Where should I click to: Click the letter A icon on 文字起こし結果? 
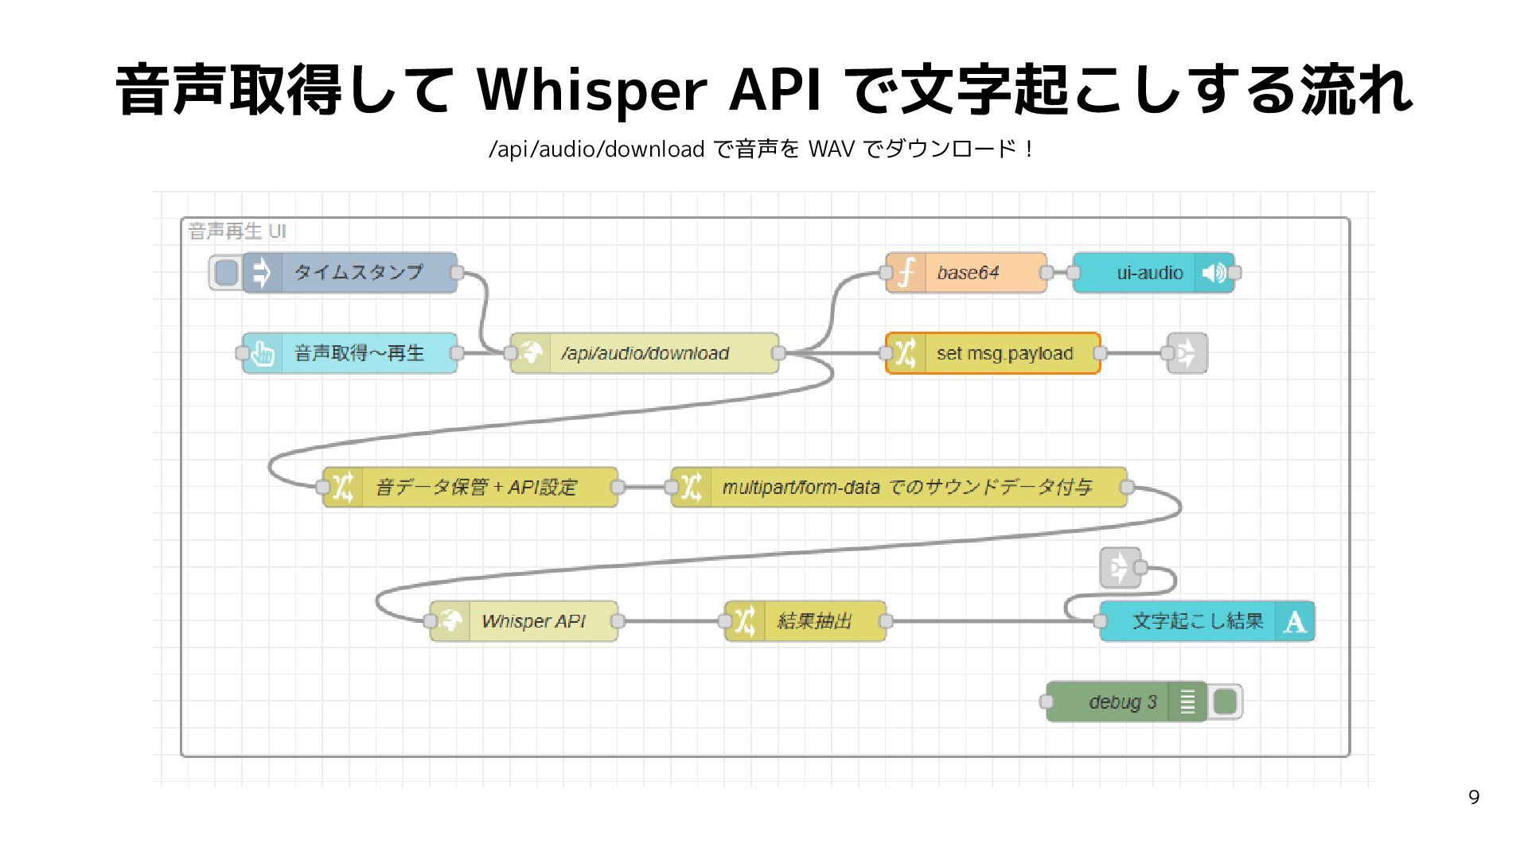[x=1294, y=621]
